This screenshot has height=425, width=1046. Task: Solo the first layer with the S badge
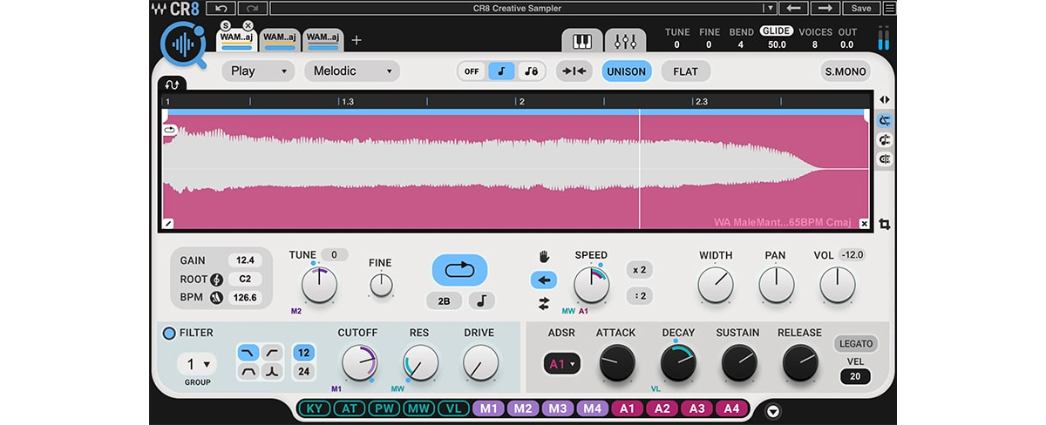226,26
